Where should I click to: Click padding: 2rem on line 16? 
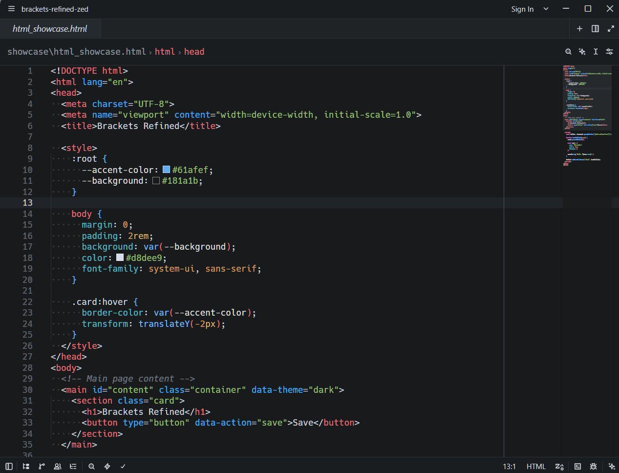click(117, 236)
